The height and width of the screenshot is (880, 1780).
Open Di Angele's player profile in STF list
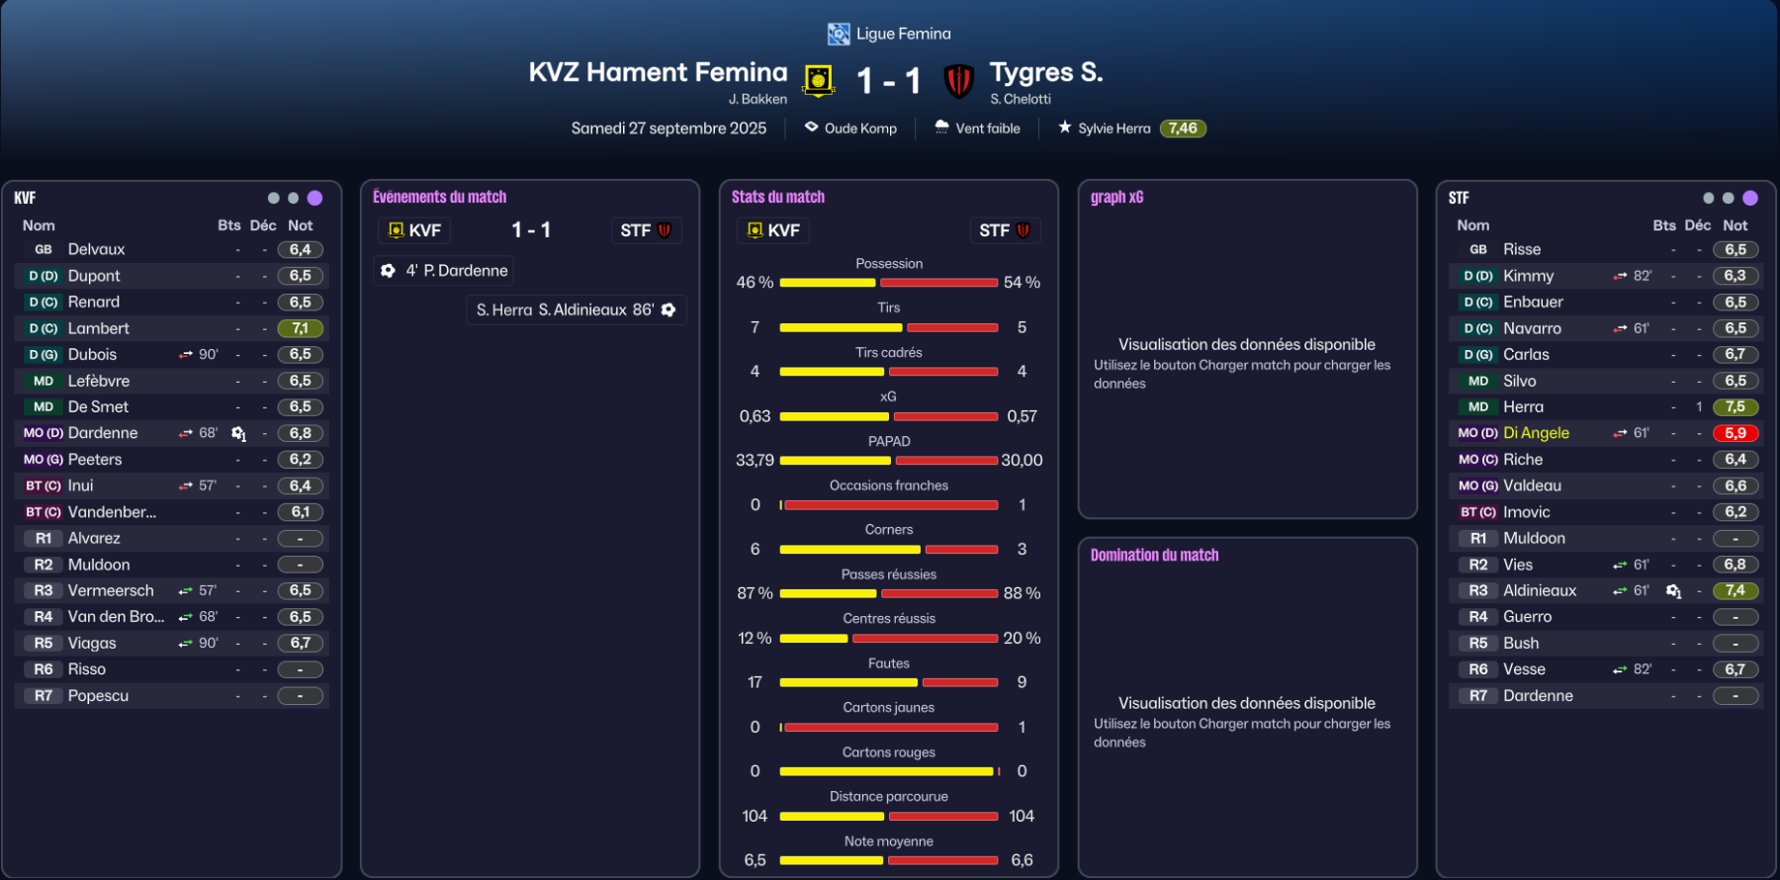pos(1536,433)
